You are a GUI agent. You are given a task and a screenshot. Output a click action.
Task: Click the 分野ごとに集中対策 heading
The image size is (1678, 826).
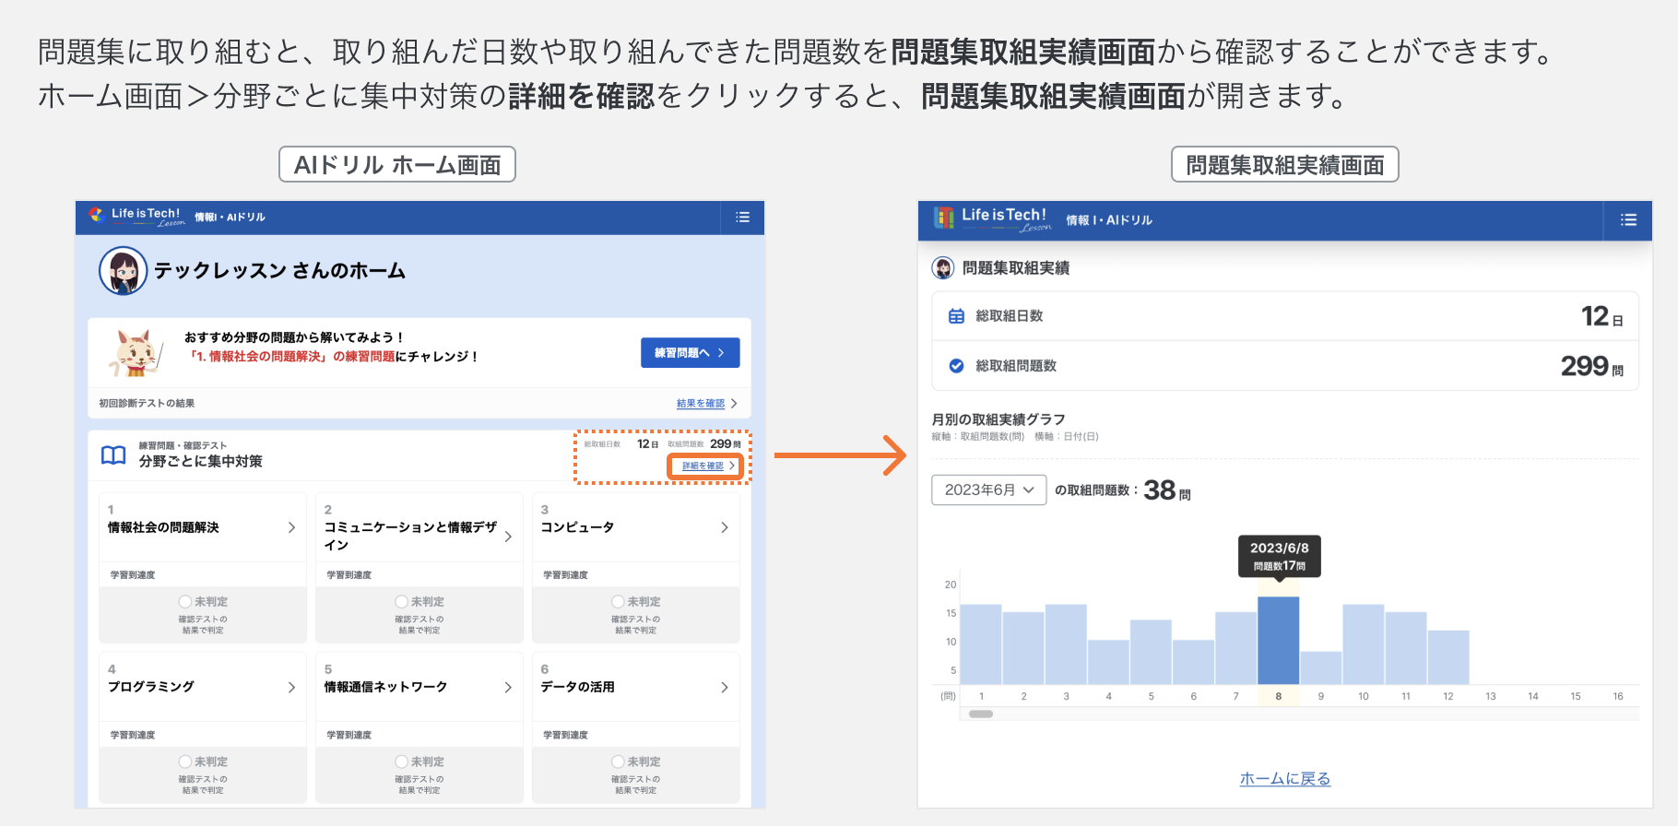[x=201, y=461]
